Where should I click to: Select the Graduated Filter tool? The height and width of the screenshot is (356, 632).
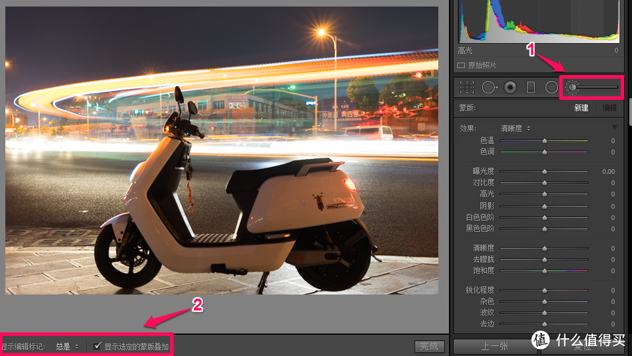pyautogui.click(x=531, y=88)
